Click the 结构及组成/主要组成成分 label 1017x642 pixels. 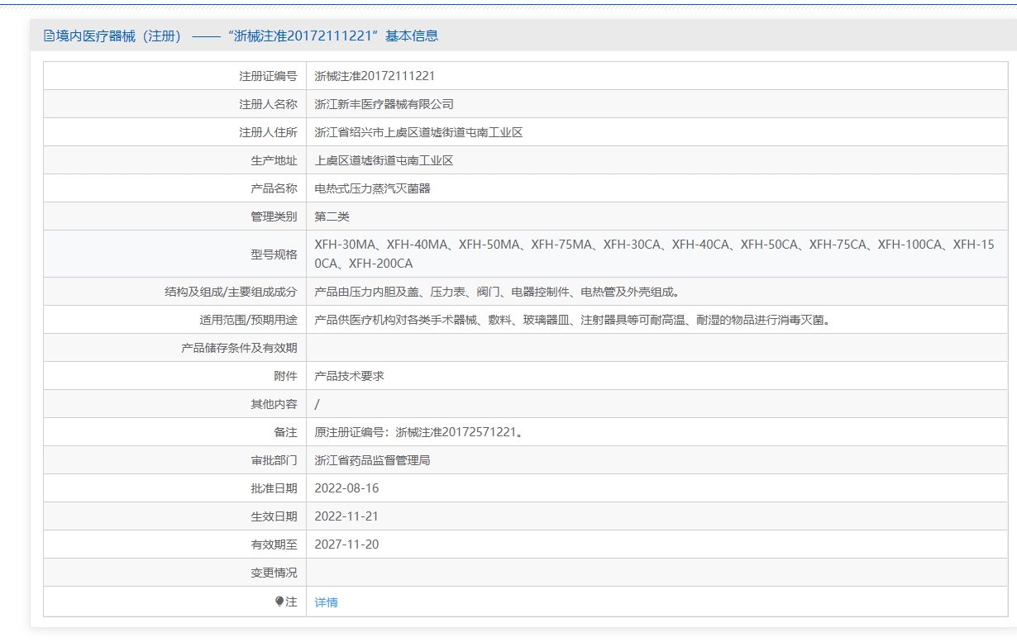[231, 292]
